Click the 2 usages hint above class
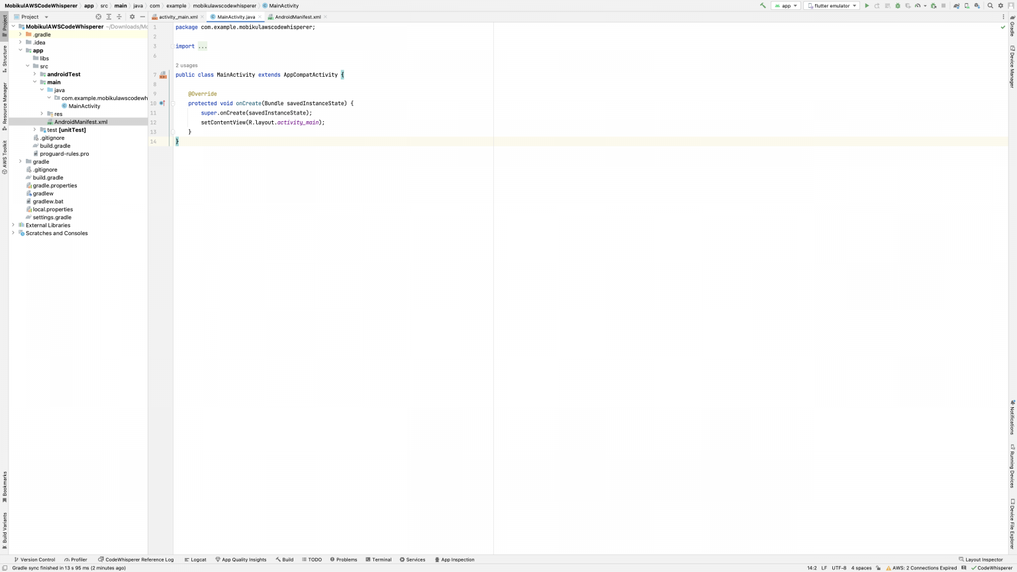1017x572 pixels. [x=186, y=66]
